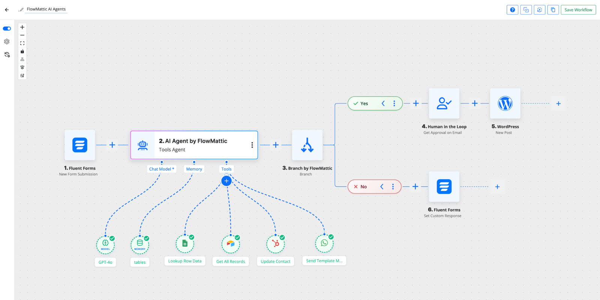Collapse the No branch with chevron

tap(382, 187)
